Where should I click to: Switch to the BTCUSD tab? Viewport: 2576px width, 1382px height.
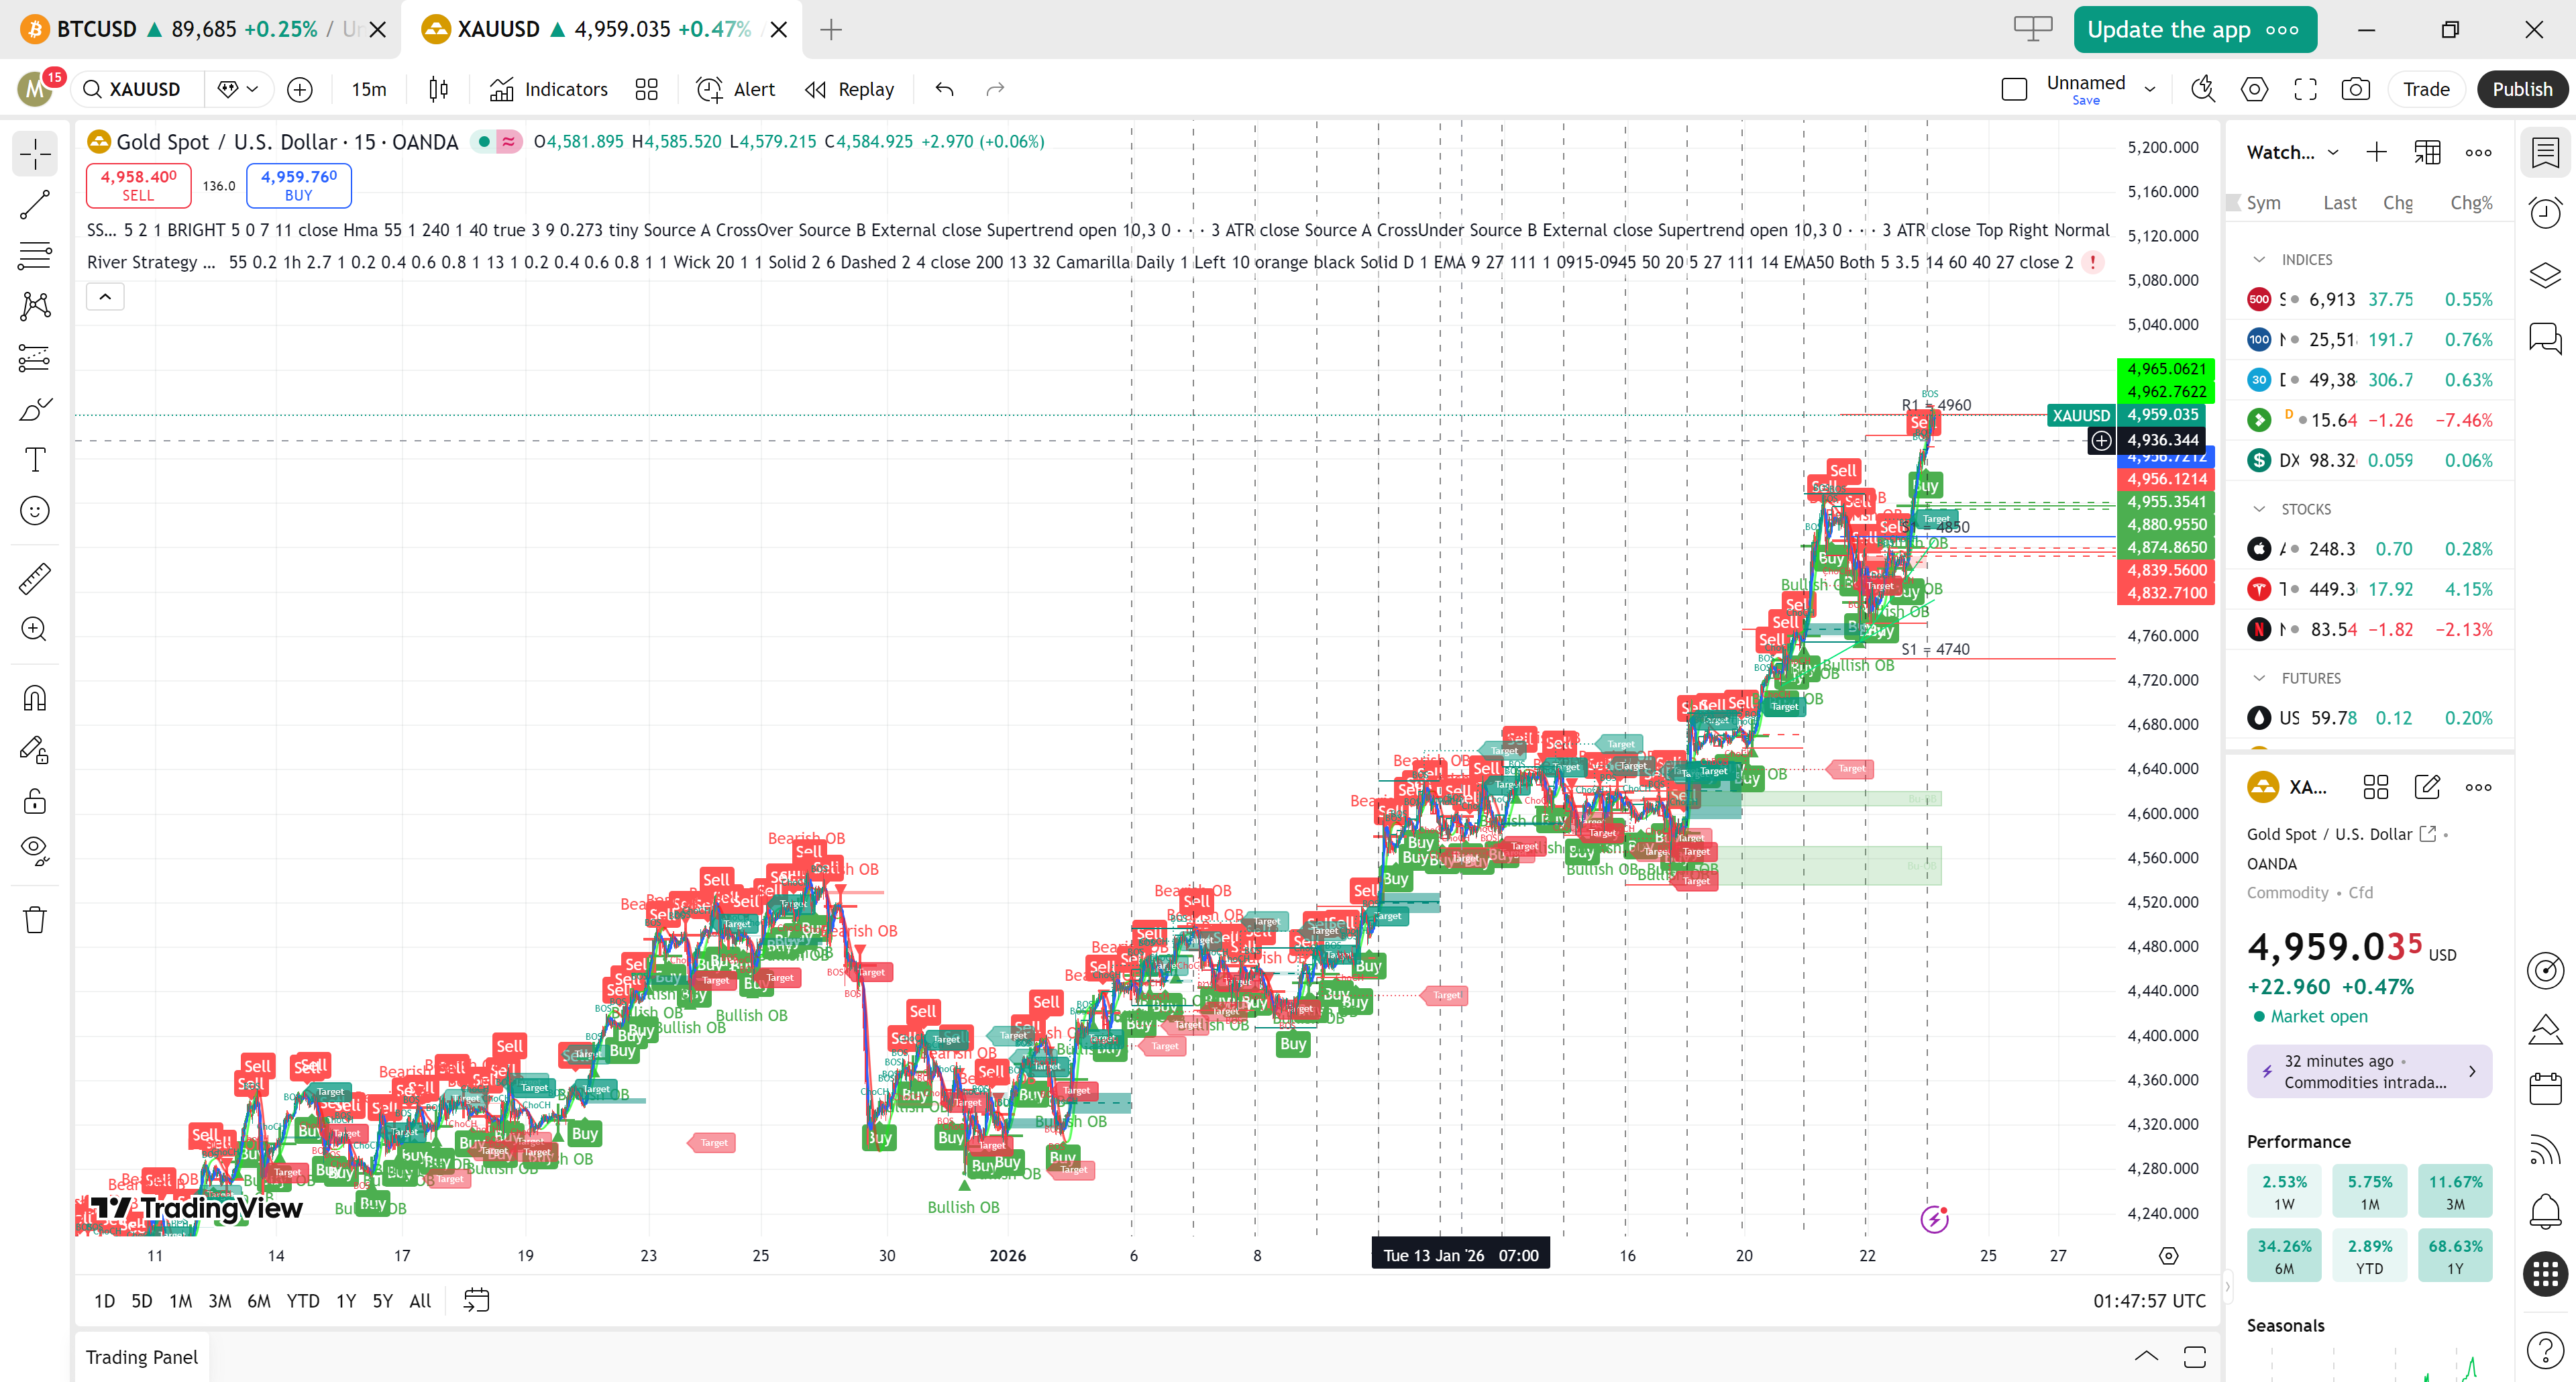pos(200,29)
